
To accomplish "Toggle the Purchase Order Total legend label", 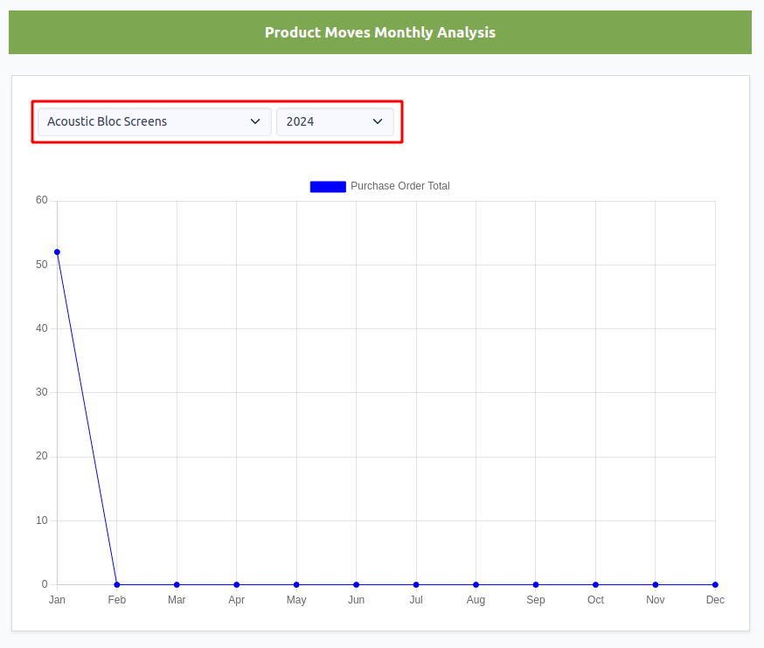I will pos(400,186).
